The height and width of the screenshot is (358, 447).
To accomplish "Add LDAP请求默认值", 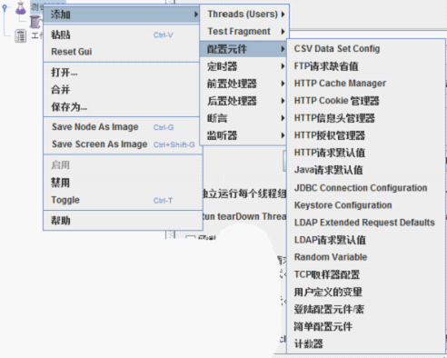I will click(x=366, y=240).
